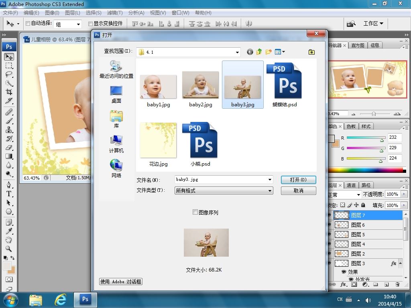Select the Rectangular Marquee tool

point(9,65)
